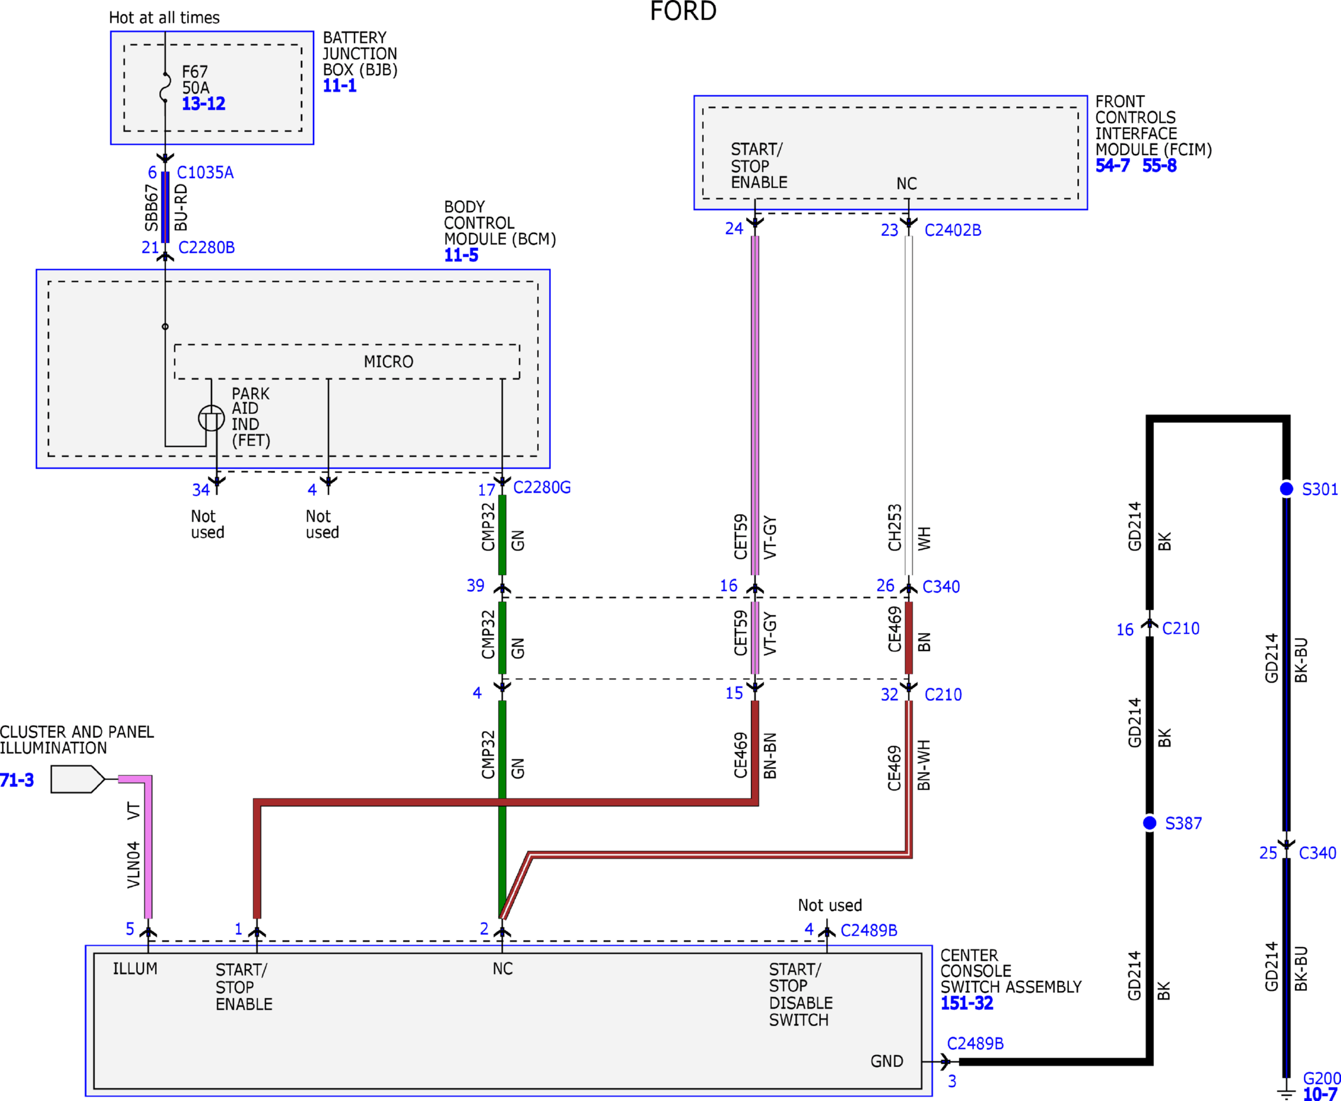This screenshot has height=1101, width=1341.
Task: Click the ILLUM terminal label
Action: (135, 969)
